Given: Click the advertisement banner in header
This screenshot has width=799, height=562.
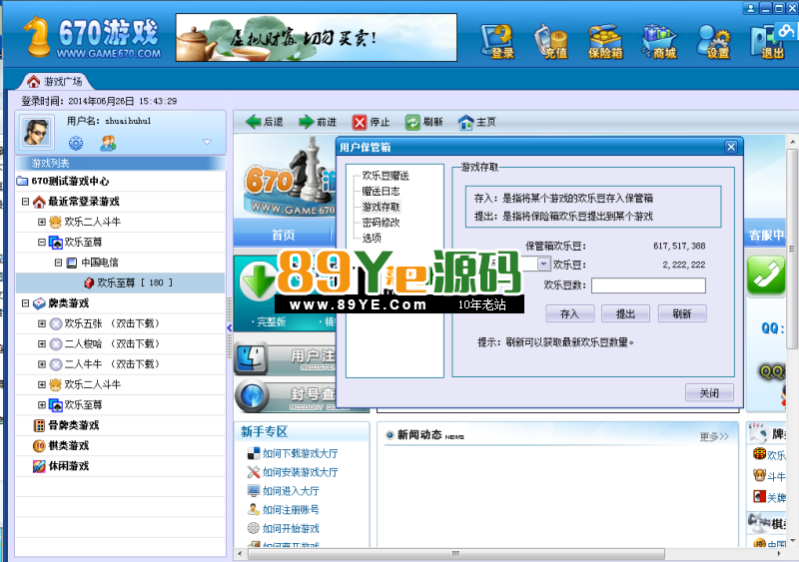Looking at the screenshot, I should [x=316, y=38].
